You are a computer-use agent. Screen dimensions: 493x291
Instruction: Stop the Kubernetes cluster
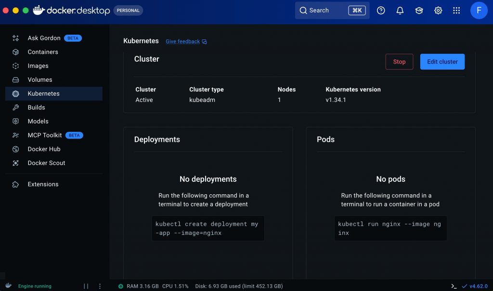point(399,62)
